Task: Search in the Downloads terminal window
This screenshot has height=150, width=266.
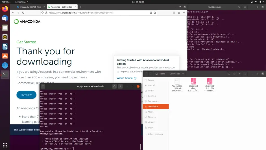Action: pyautogui.click(x=115, y=86)
